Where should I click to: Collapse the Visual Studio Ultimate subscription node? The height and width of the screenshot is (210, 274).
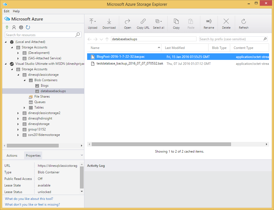pos(6,64)
